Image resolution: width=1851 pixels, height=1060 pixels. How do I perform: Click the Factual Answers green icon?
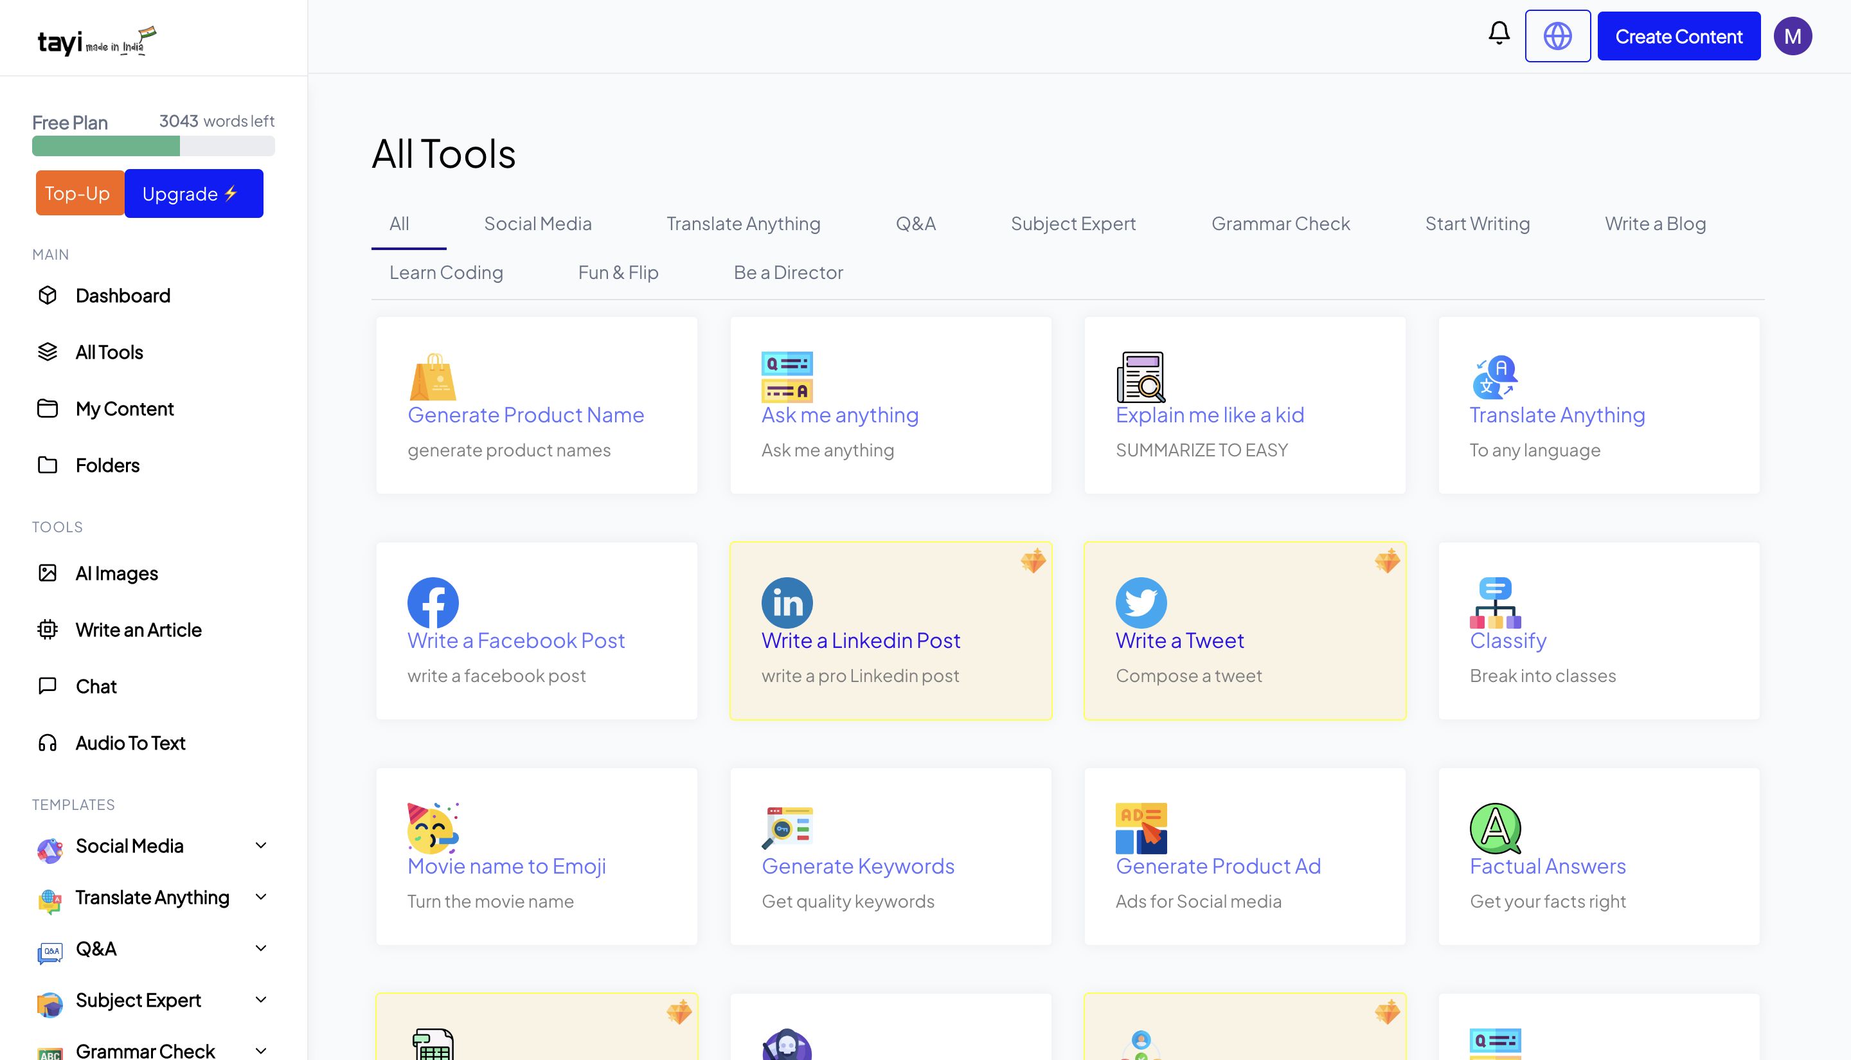tap(1494, 829)
